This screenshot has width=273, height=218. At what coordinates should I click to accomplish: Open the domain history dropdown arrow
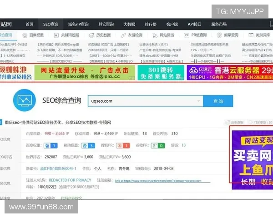pos(198,101)
